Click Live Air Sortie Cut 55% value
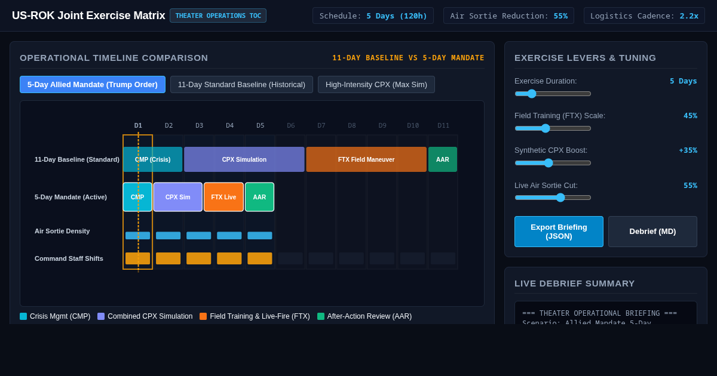717x376 pixels. 690,186
